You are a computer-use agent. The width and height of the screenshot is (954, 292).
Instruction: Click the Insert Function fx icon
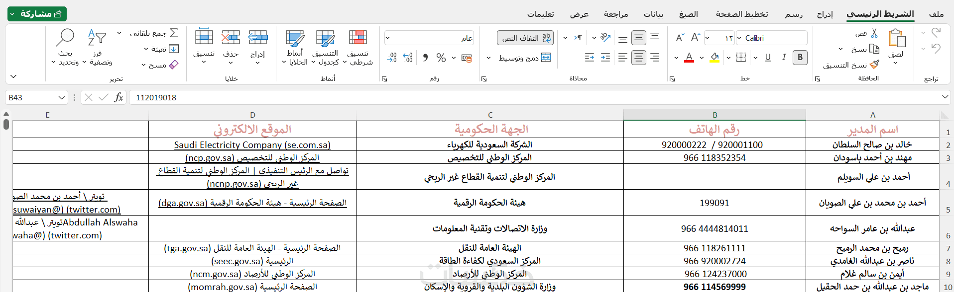tap(119, 97)
